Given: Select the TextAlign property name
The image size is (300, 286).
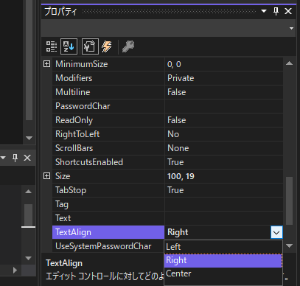Looking at the screenshot, I should (x=108, y=232).
